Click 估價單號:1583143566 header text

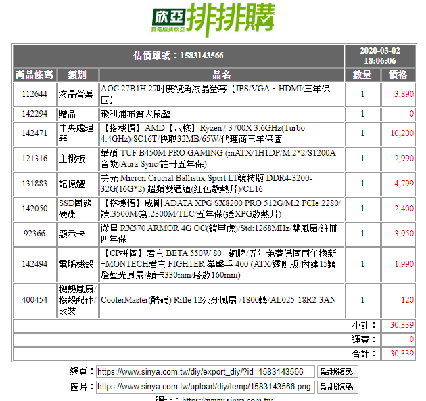[179, 56]
